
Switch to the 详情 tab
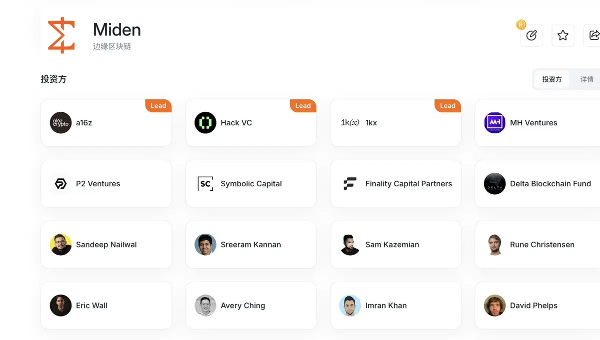tap(586, 79)
